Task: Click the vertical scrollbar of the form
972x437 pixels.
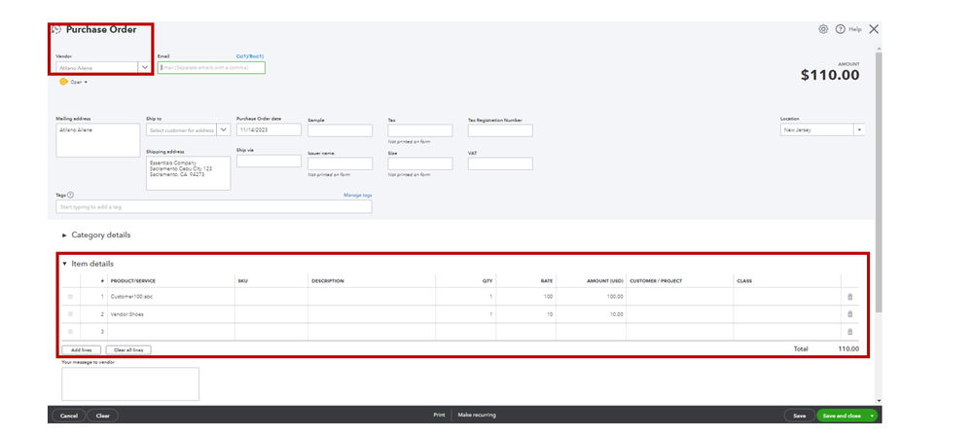Action: (x=878, y=180)
